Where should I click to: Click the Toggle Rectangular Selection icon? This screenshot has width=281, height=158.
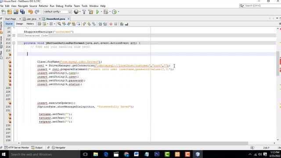[78, 24]
